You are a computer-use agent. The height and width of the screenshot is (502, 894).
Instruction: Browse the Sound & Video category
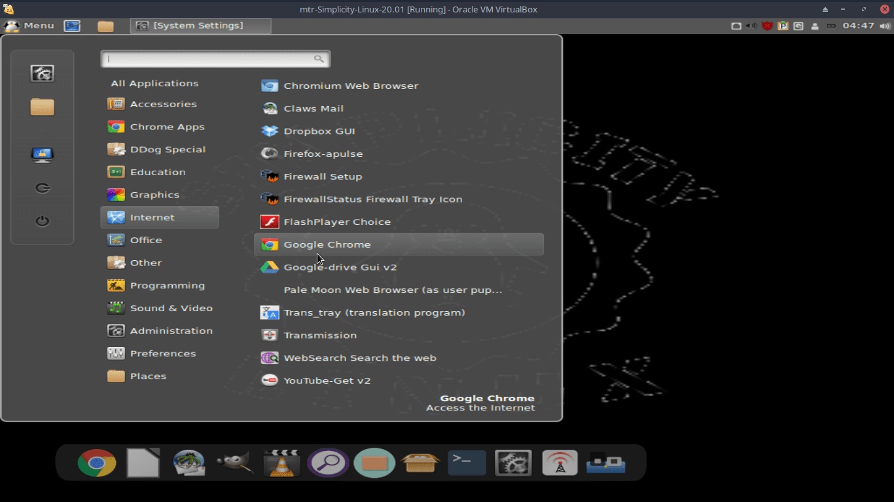coord(171,308)
